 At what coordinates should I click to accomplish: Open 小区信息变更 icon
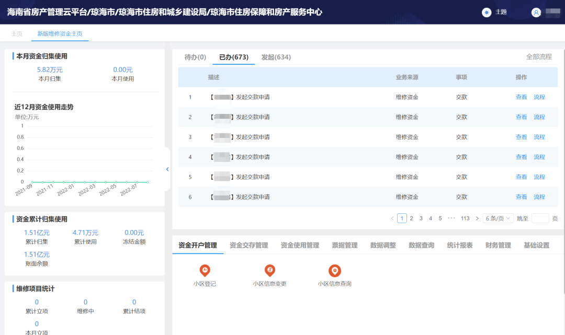pyautogui.click(x=269, y=271)
